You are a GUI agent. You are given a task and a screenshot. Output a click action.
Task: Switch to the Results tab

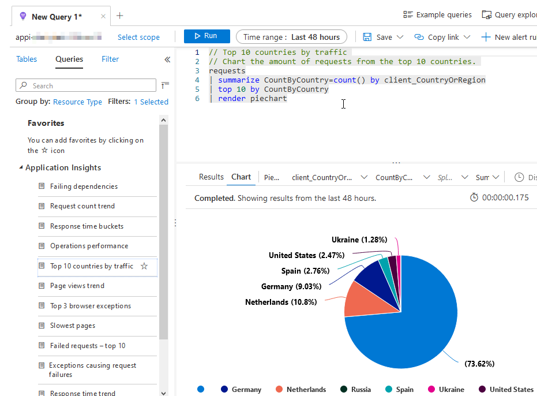pos(211,177)
